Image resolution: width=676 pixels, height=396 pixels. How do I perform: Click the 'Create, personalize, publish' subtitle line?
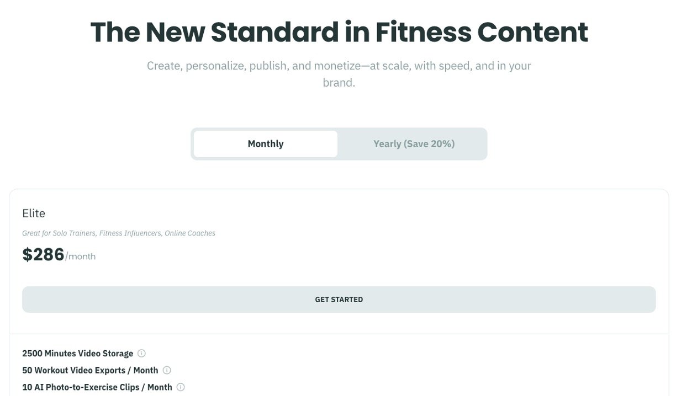click(339, 66)
